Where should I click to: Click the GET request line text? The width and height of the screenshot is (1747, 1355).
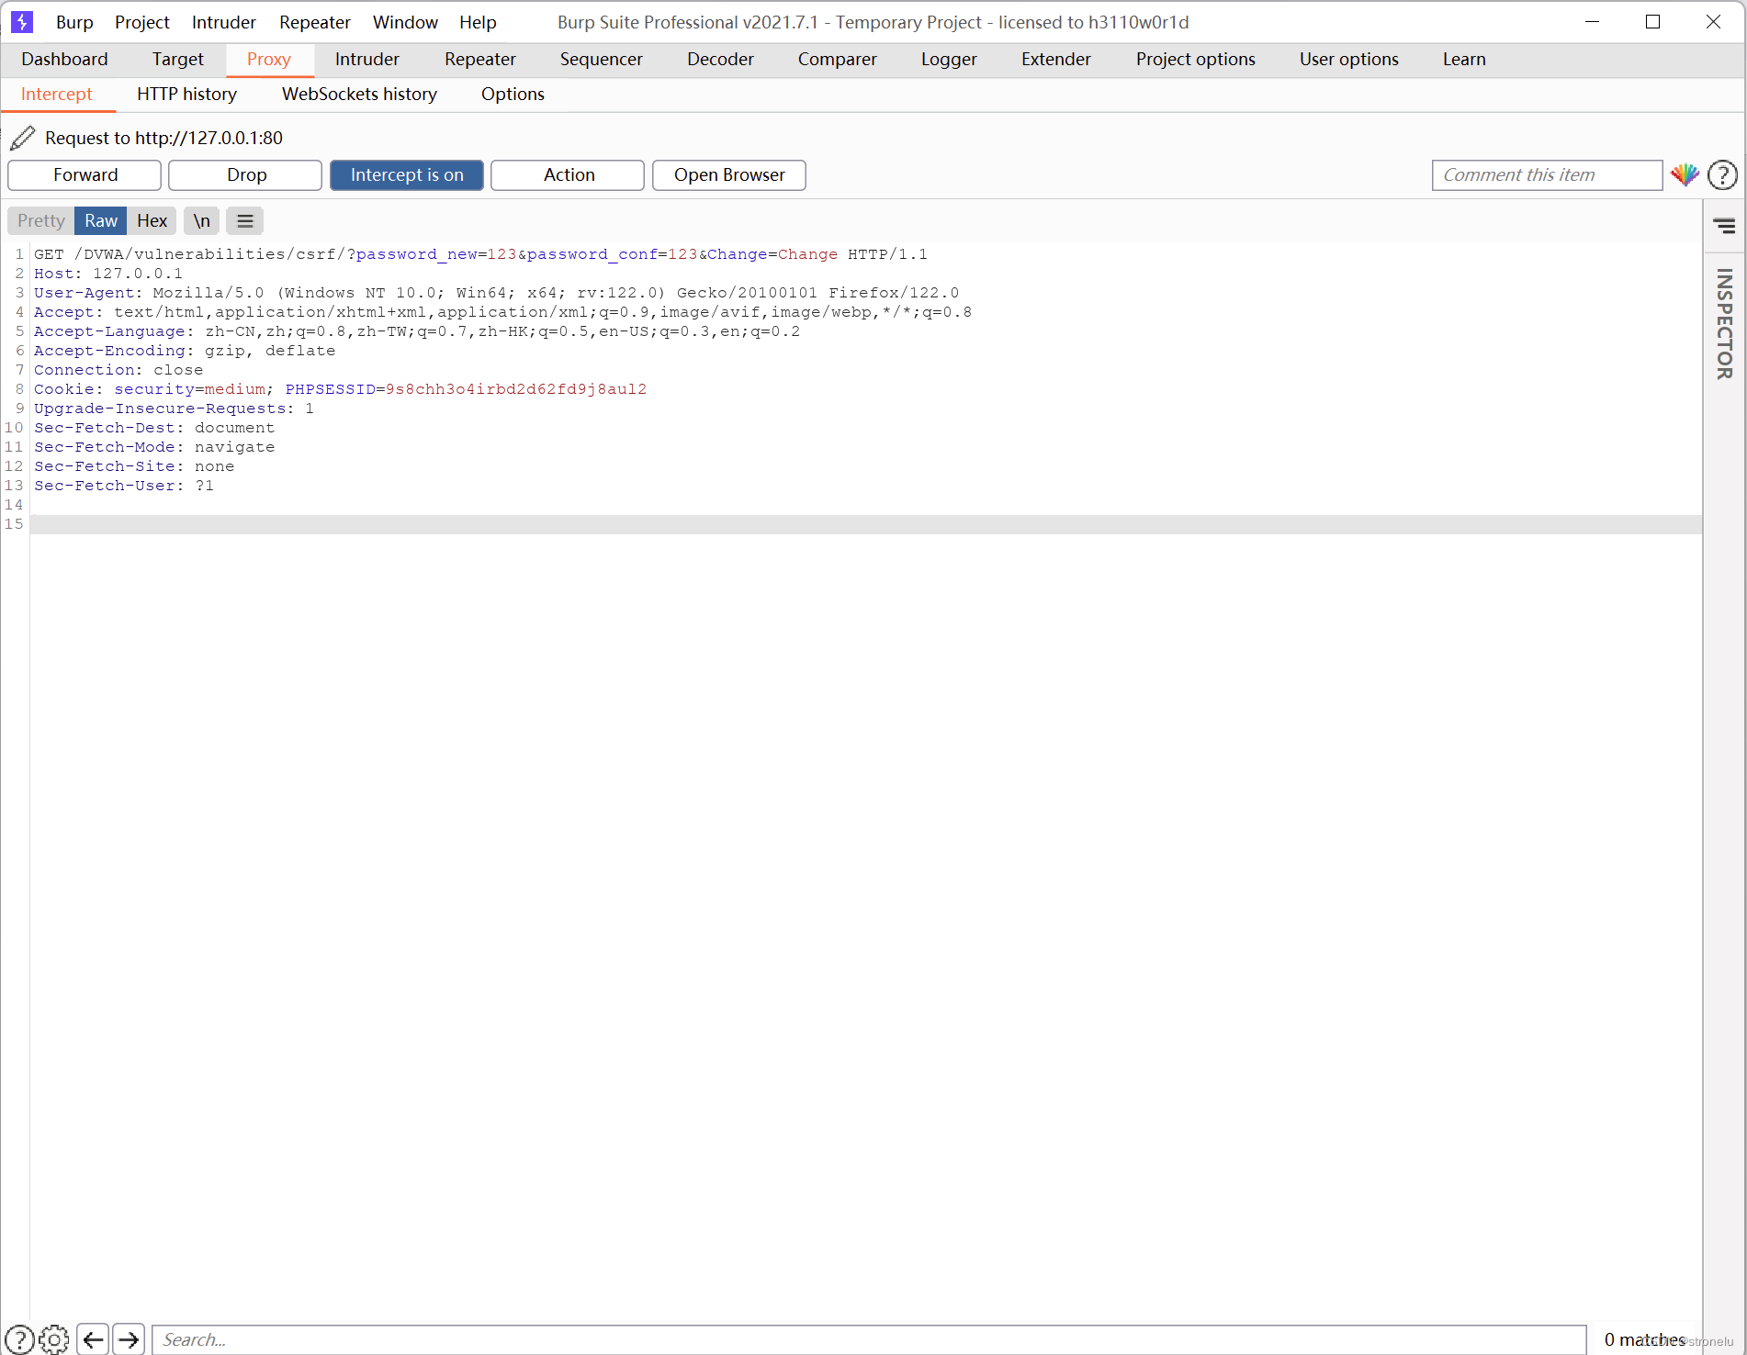(480, 254)
